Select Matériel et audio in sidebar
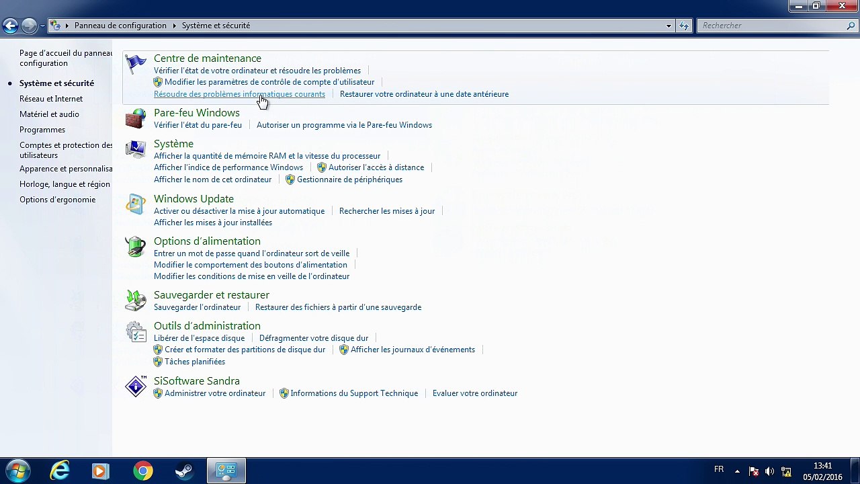 49,114
